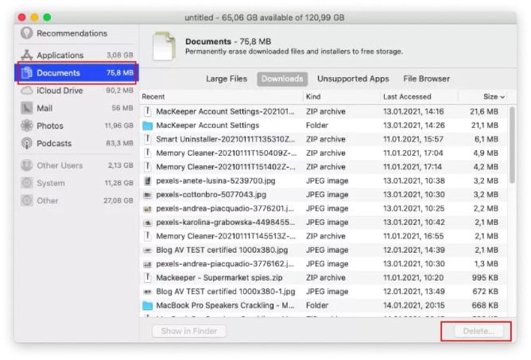Select the Smart Uninstaller-20210111T135310Z row
Screen dimensions: 531x360
point(324,139)
